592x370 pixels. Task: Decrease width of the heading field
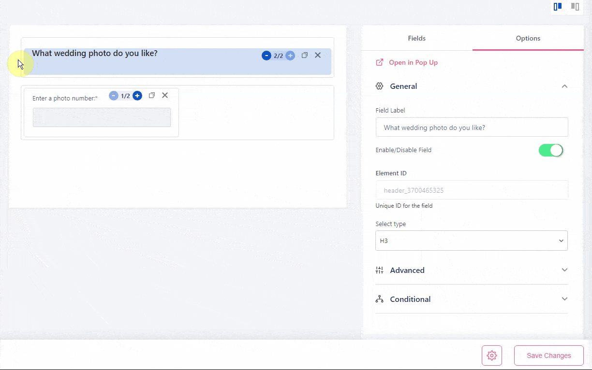[x=266, y=56]
